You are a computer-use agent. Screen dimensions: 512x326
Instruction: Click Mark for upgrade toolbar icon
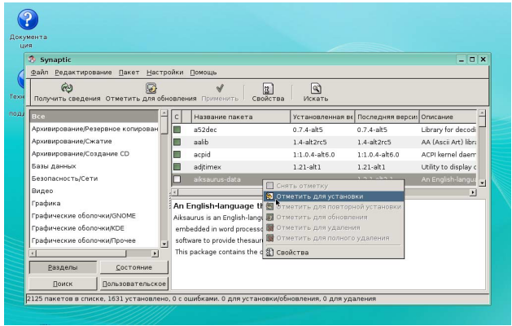click(151, 88)
